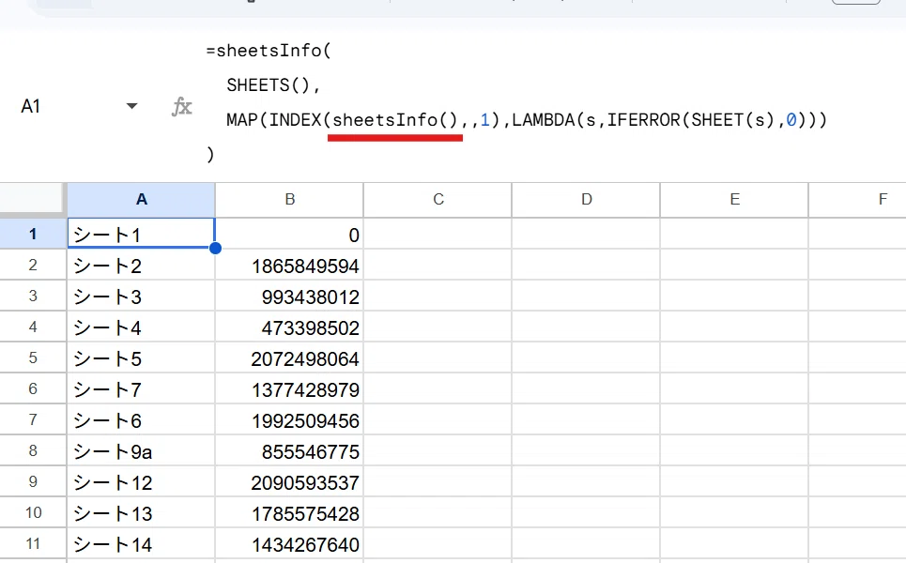
Task: Click the formula bar line with SHEETS()
Action: [x=272, y=84]
